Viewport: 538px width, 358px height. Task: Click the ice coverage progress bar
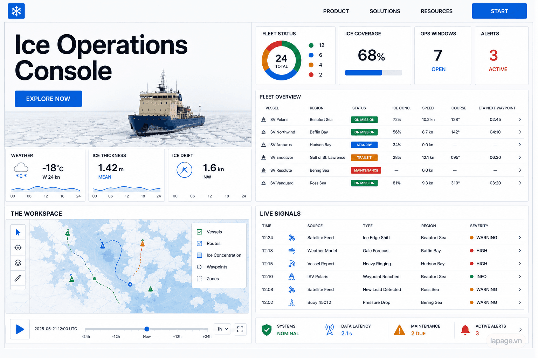click(x=373, y=73)
